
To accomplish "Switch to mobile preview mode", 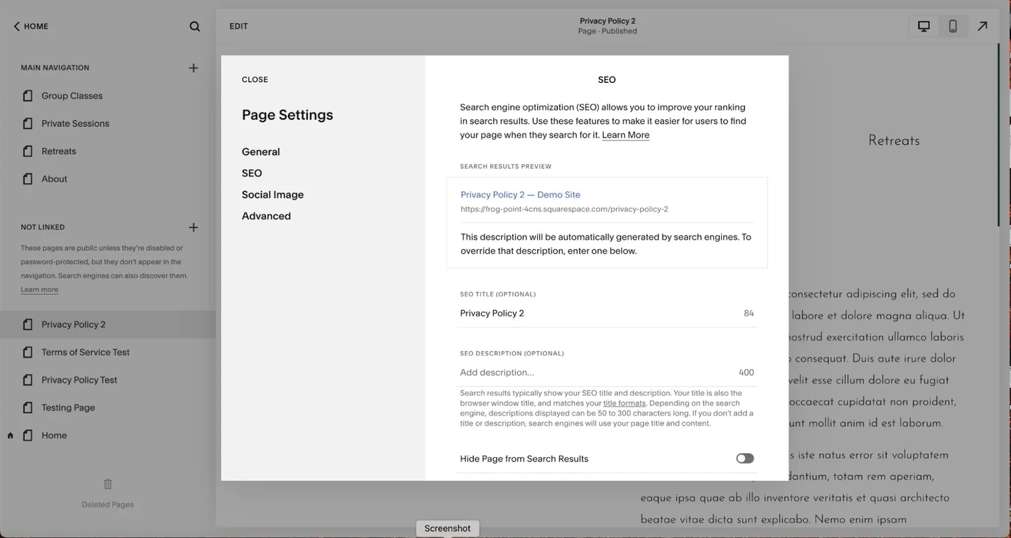I will click(953, 26).
